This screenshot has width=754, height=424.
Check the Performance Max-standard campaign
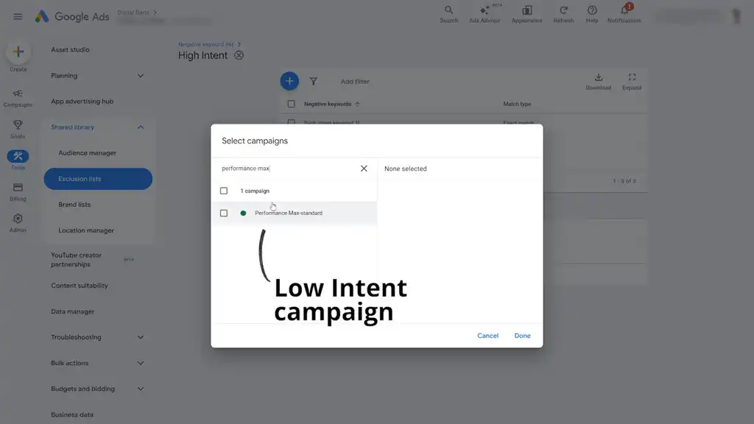point(224,213)
